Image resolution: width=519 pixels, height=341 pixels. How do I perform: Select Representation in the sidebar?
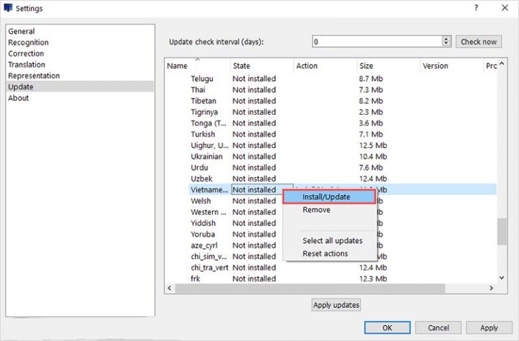click(34, 76)
